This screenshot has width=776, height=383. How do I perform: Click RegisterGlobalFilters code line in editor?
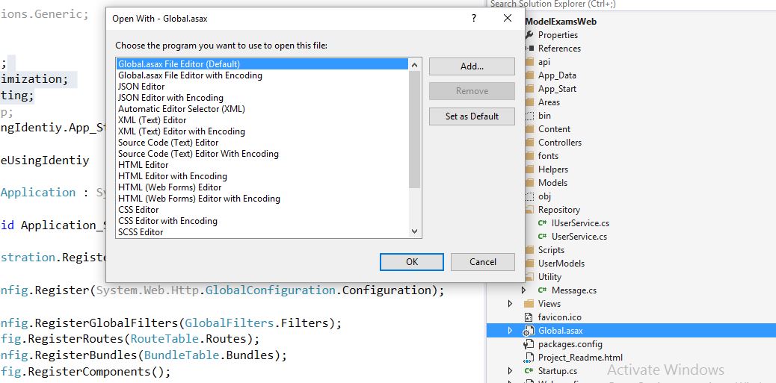pyautogui.click(x=170, y=323)
